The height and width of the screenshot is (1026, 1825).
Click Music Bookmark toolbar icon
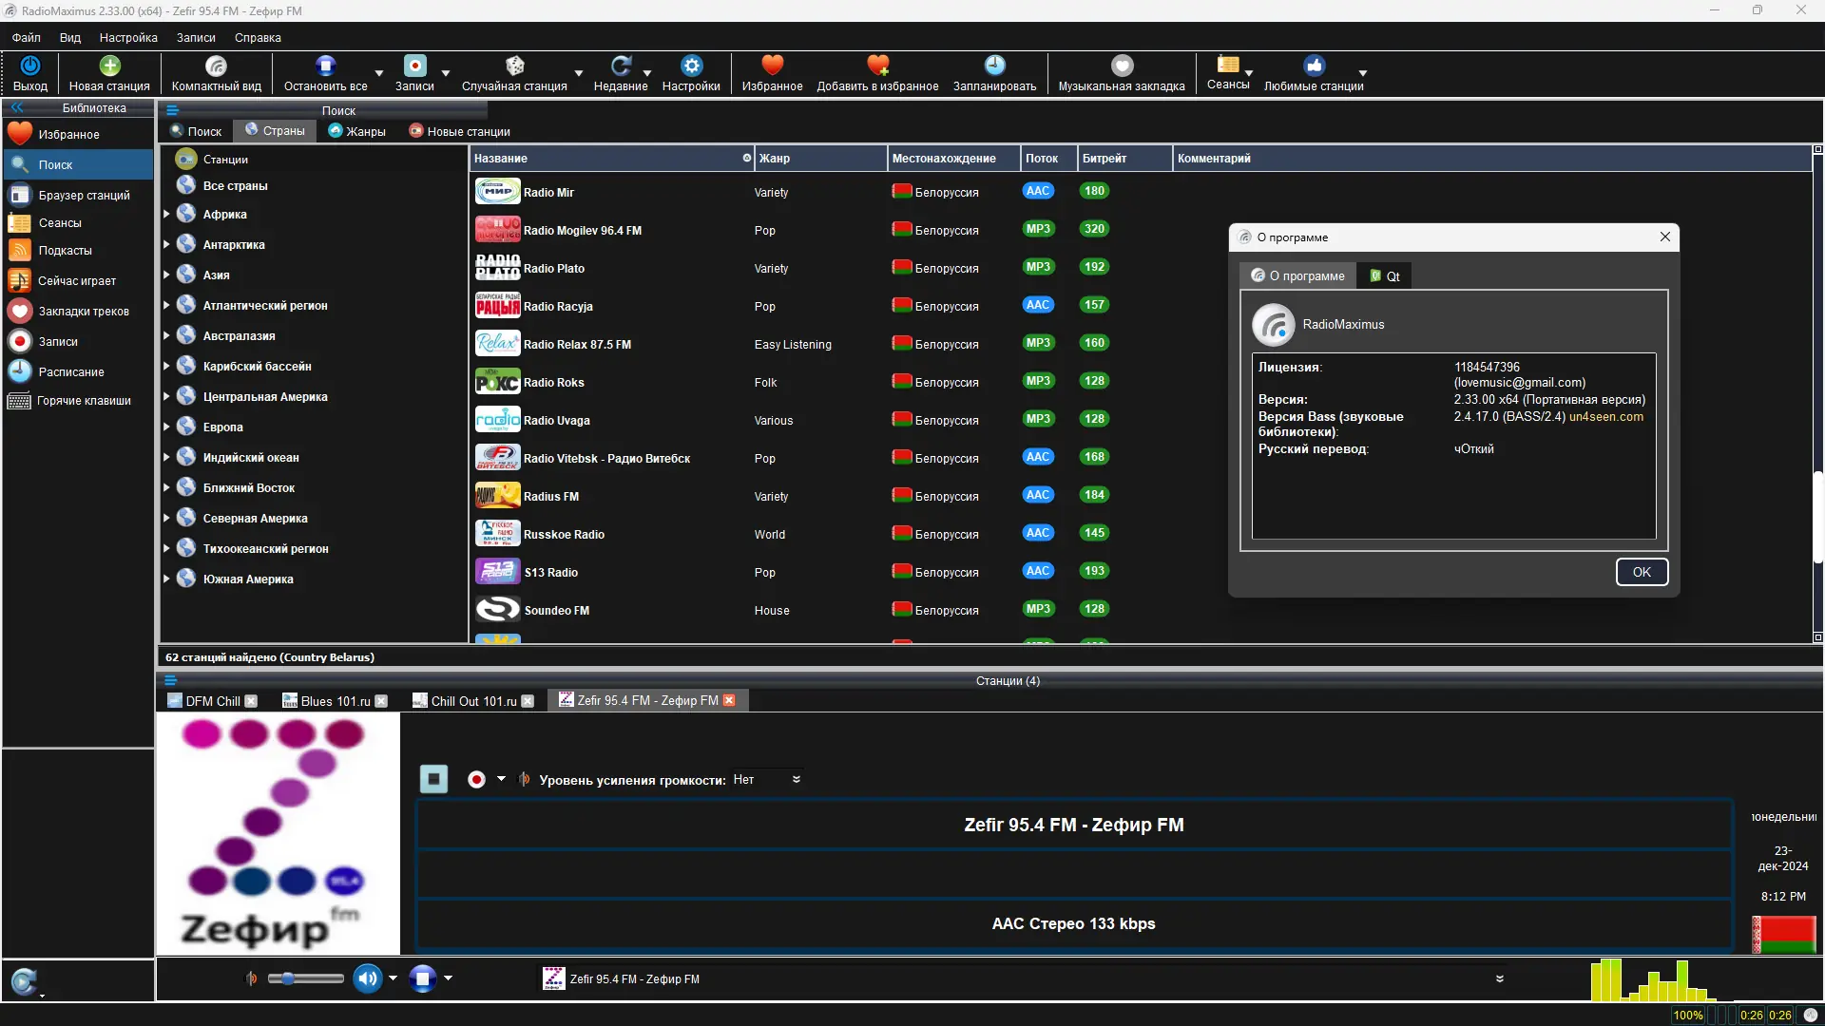click(1122, 66)
